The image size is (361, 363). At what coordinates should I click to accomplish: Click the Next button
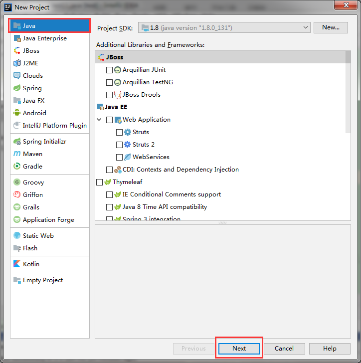click(x=239, y=349)
